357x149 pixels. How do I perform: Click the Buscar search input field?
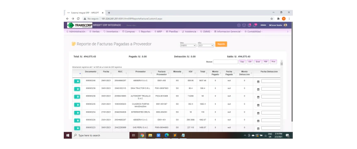(225, 62)
